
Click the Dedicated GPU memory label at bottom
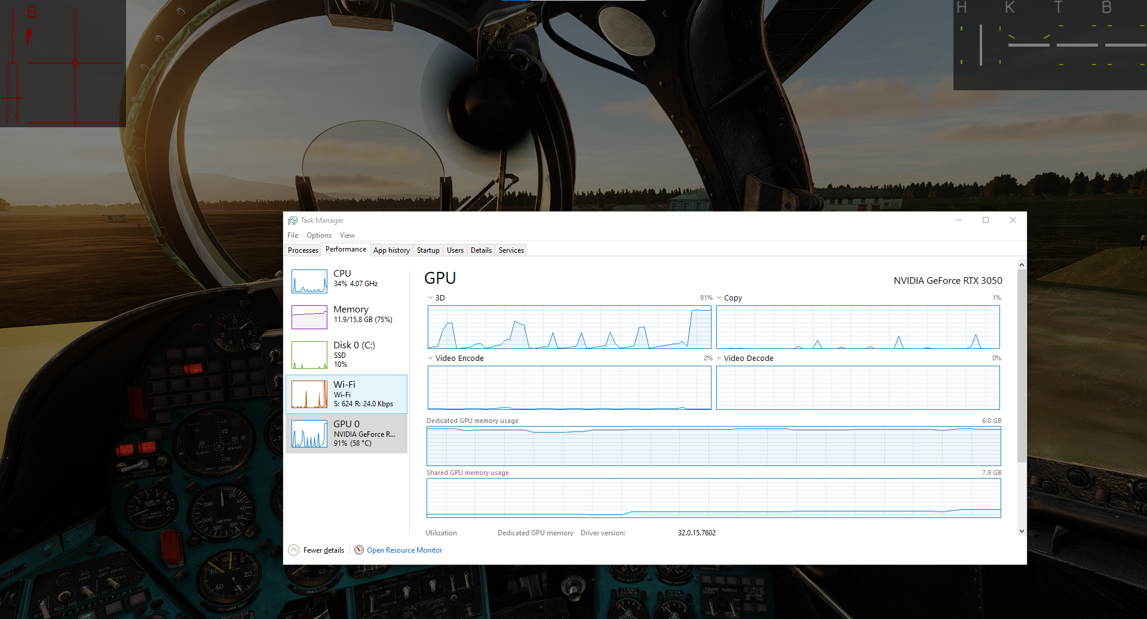pyautogui.click(x=535, y=533)
